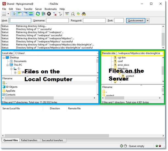The height and width of the screenshot is (151, 168).
Task: Open the Edit menu
Action: coord(11,9)
